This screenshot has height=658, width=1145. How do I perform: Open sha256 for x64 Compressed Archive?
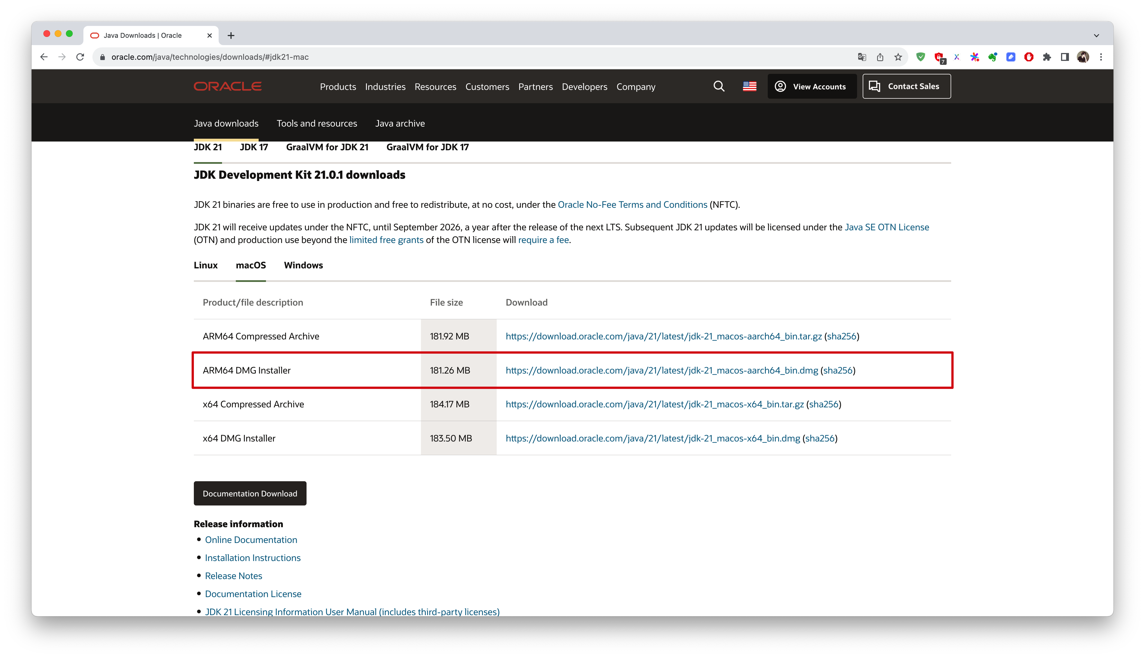pos(824,404)
